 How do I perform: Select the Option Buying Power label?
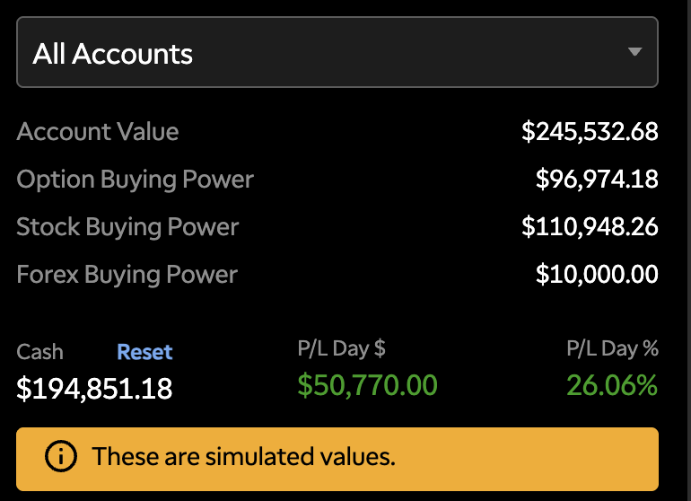pos(136,180)
